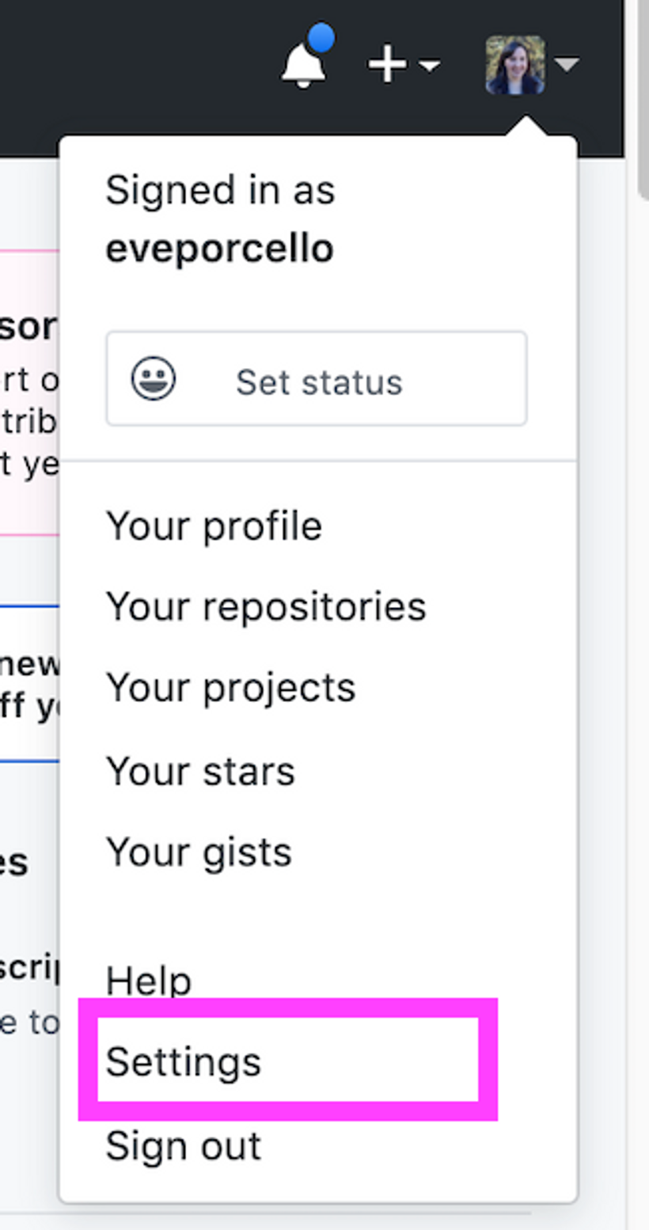
Task: Click the Signed in as header
Action: tap(220, 191)
